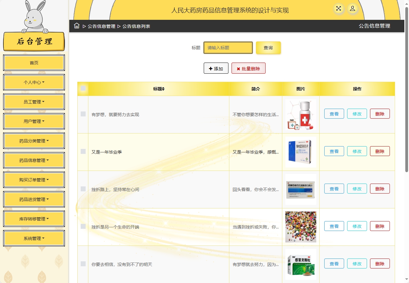Click the red × icon on 批量删除
409x283 pixels.
click(238, 68)
